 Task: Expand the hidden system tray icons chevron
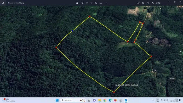coord(153,100)
